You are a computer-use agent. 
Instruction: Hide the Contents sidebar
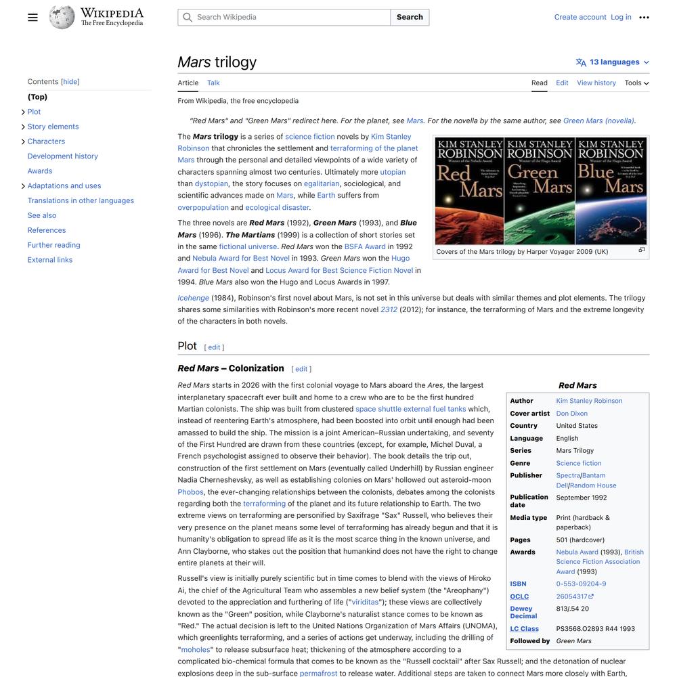click(70, 82)
